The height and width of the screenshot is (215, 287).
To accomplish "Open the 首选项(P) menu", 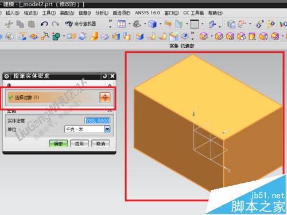I will click(x=122, y=13).
